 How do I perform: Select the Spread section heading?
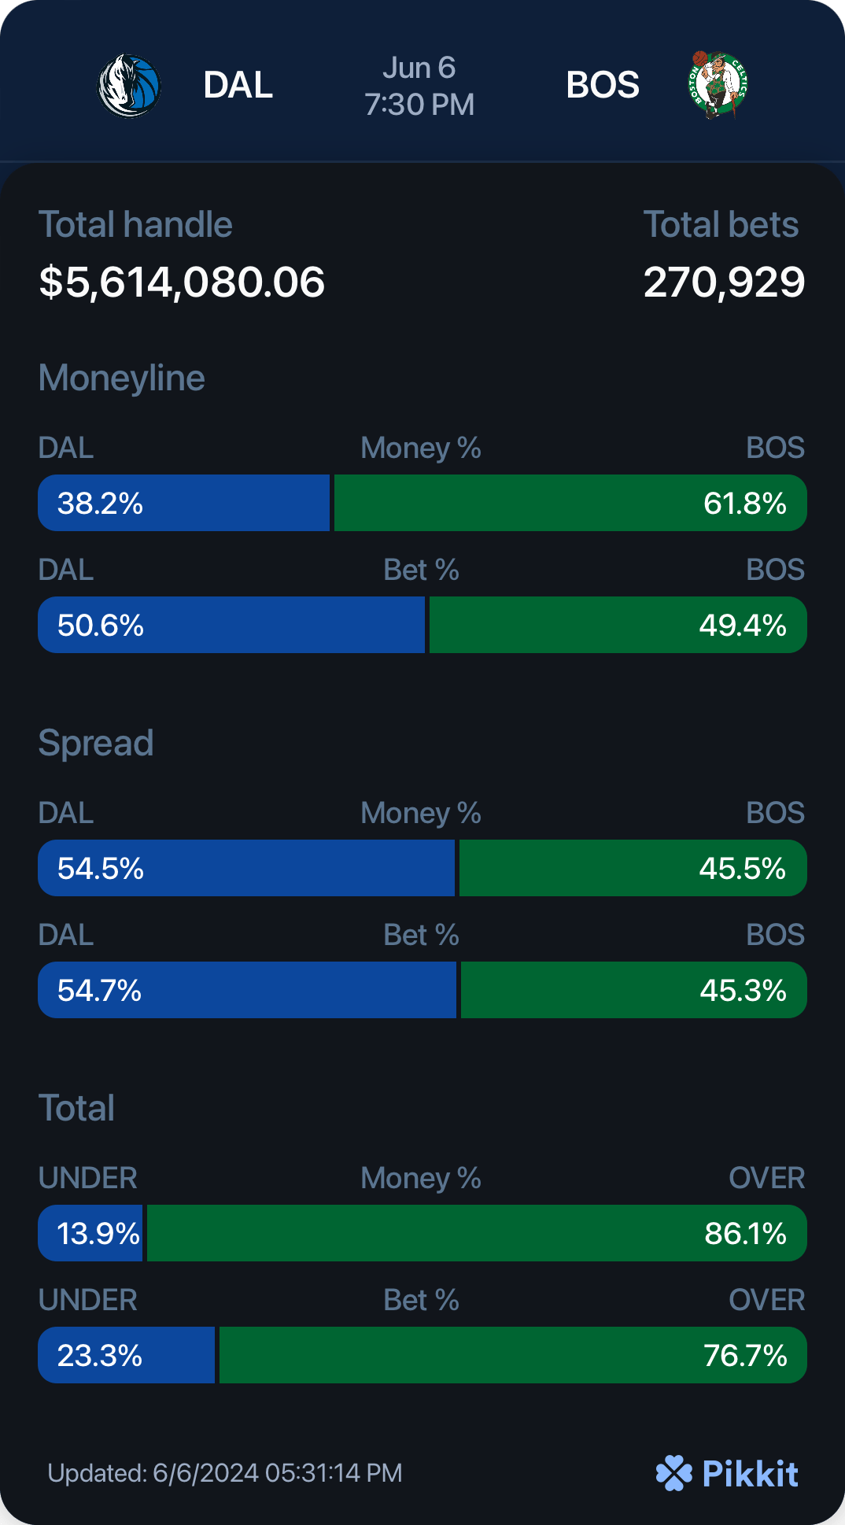coord(96,743)
